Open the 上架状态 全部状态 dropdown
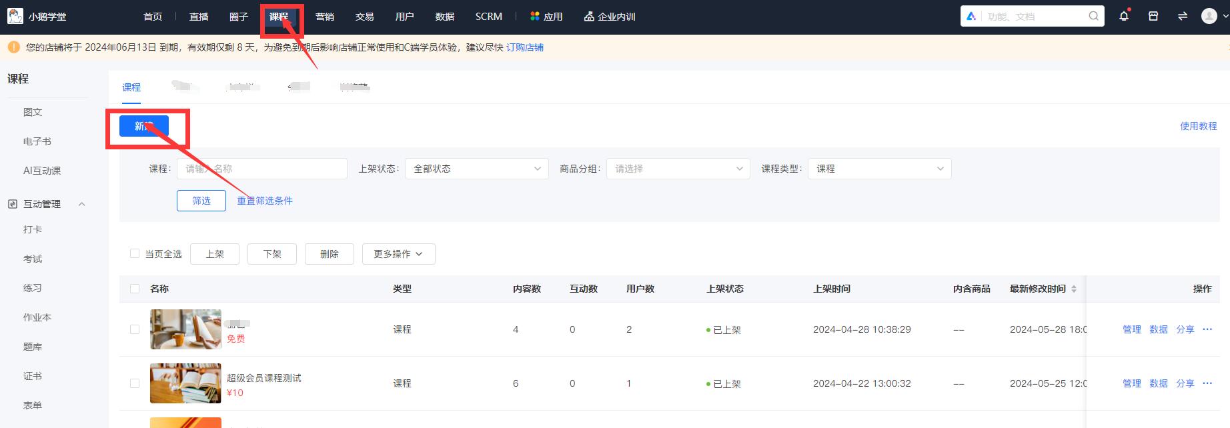Screen dimensions: 1230x428 [x=477, y=169]
